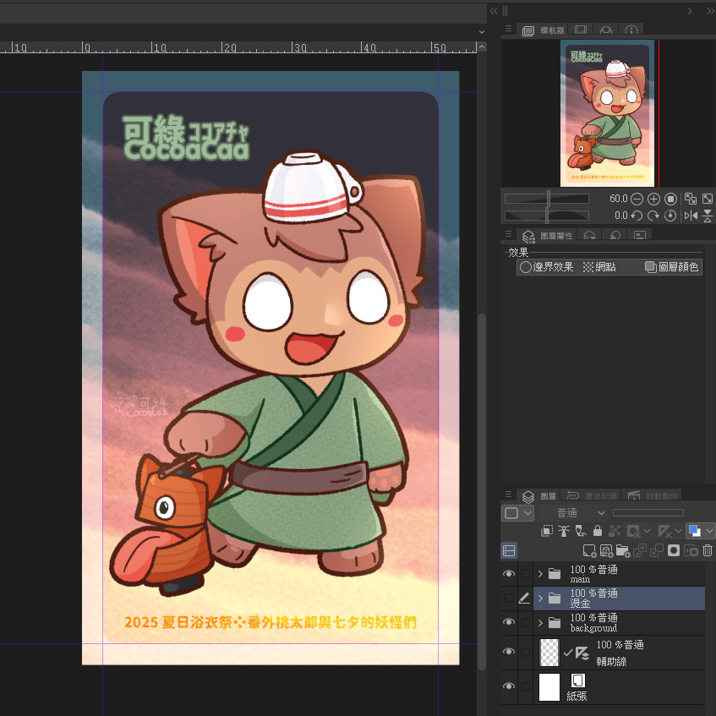Open the palette color dropdown in Layer panel
This screenshot has height=716, width=716.
pos(517,513)
